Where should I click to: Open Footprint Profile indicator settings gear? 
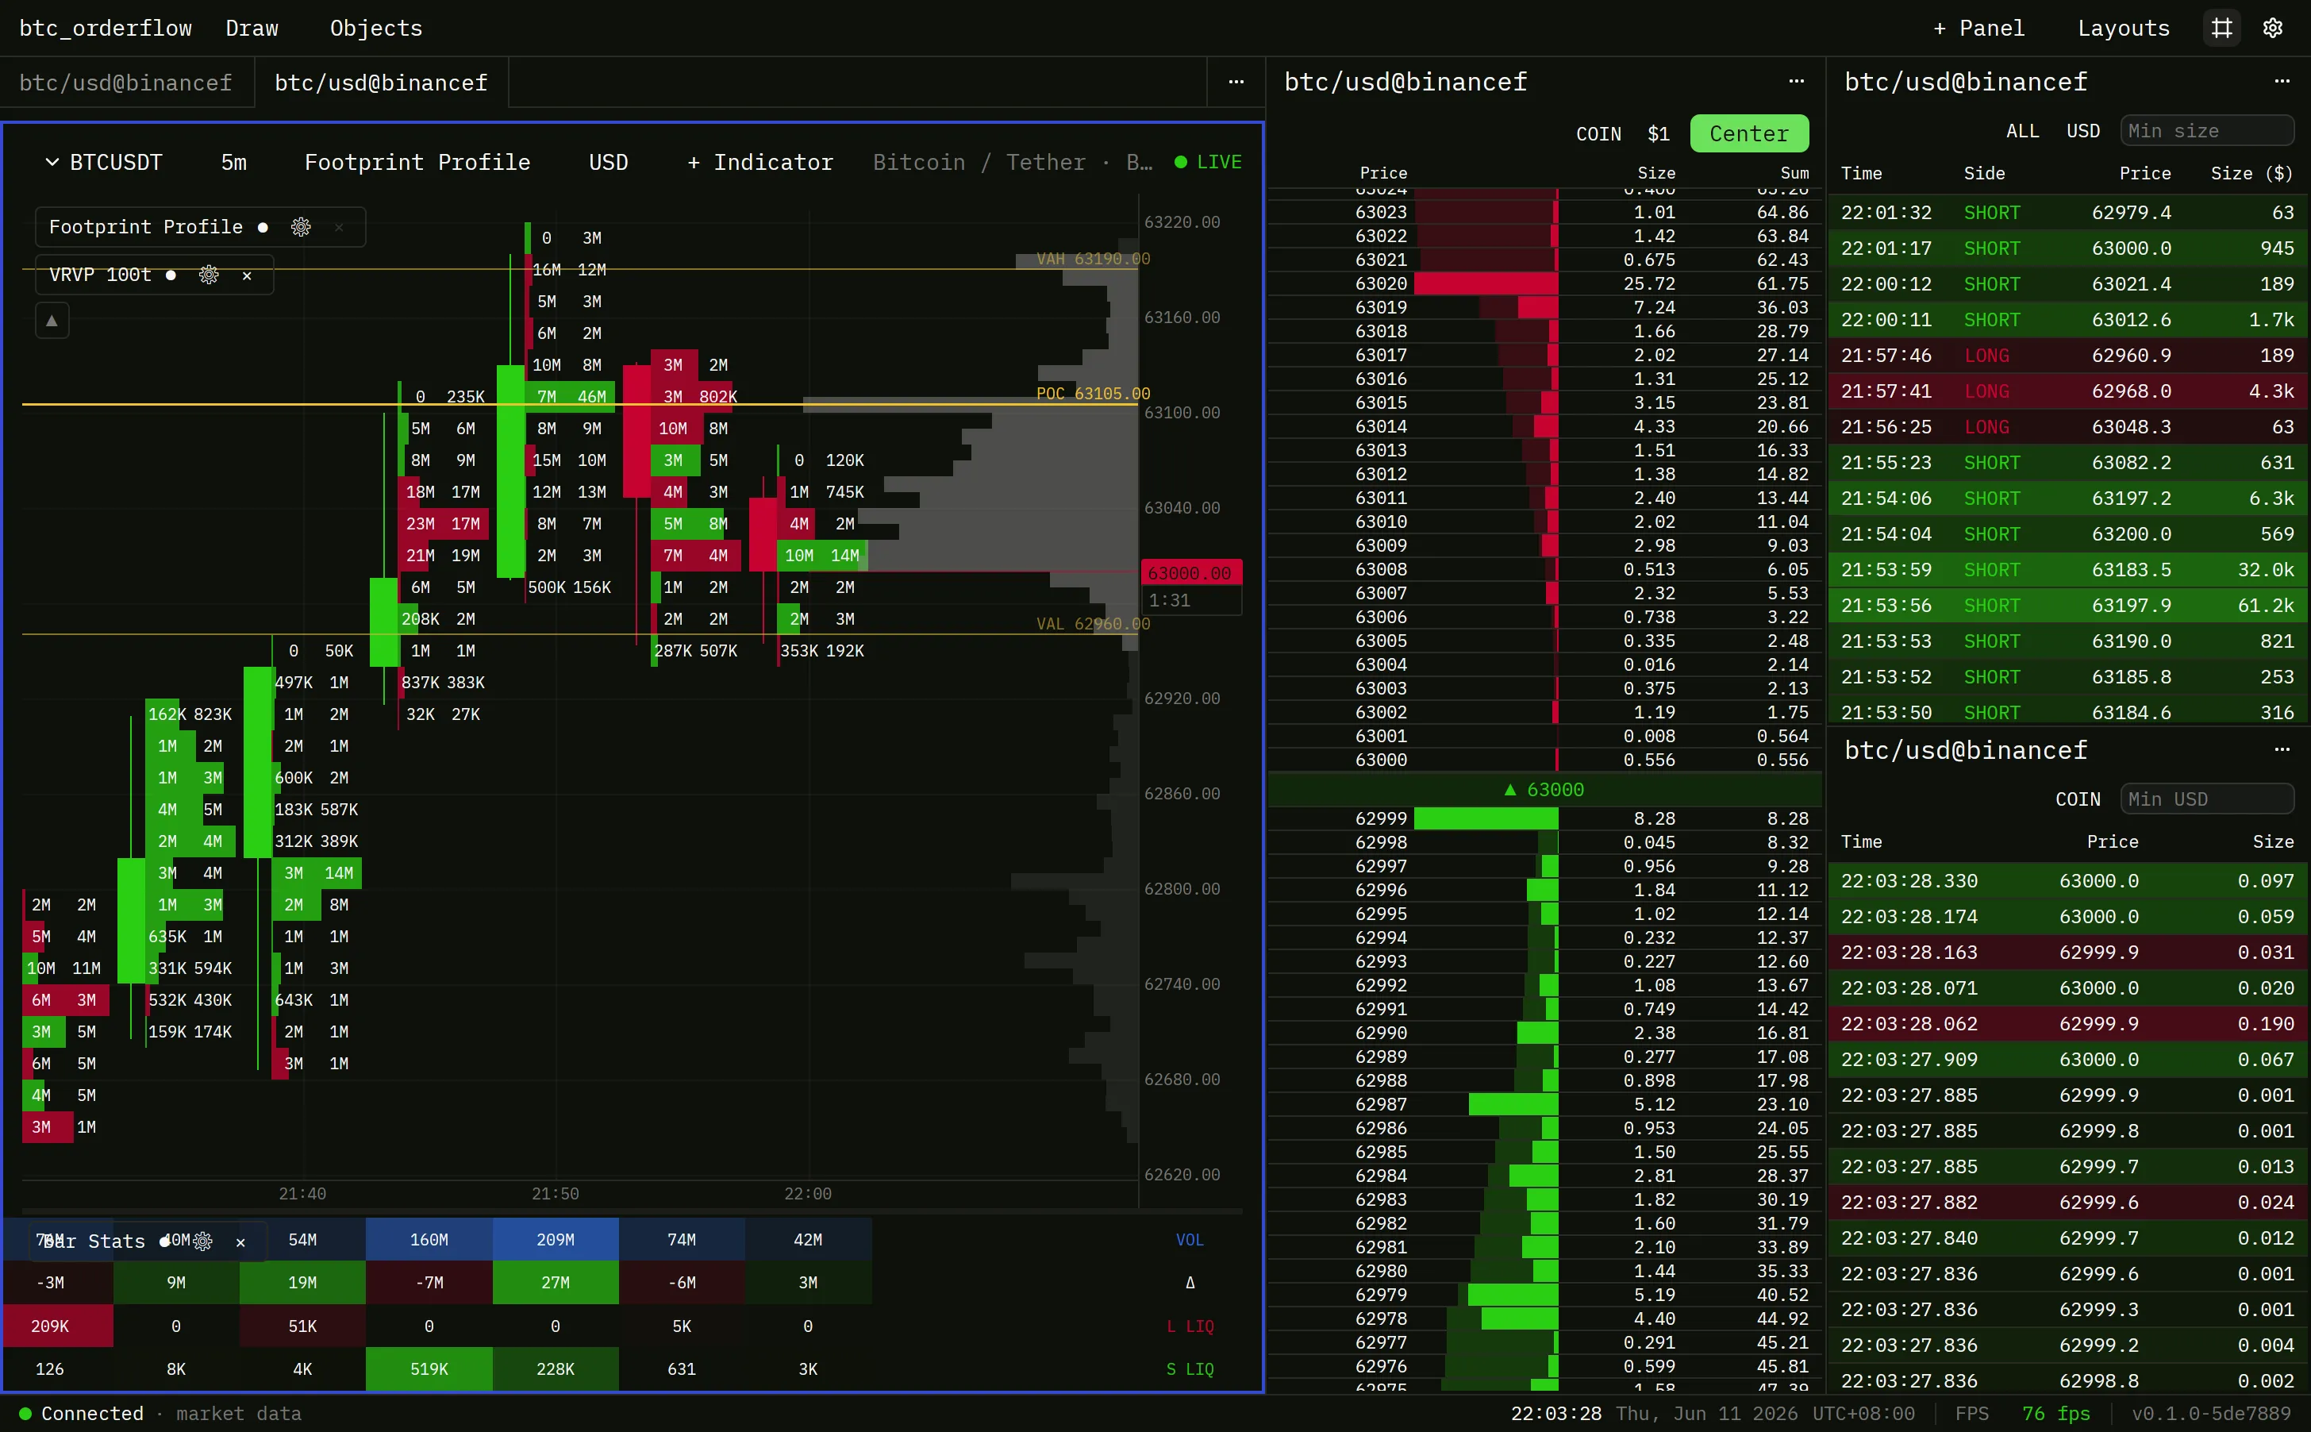(x=300, y=227)
